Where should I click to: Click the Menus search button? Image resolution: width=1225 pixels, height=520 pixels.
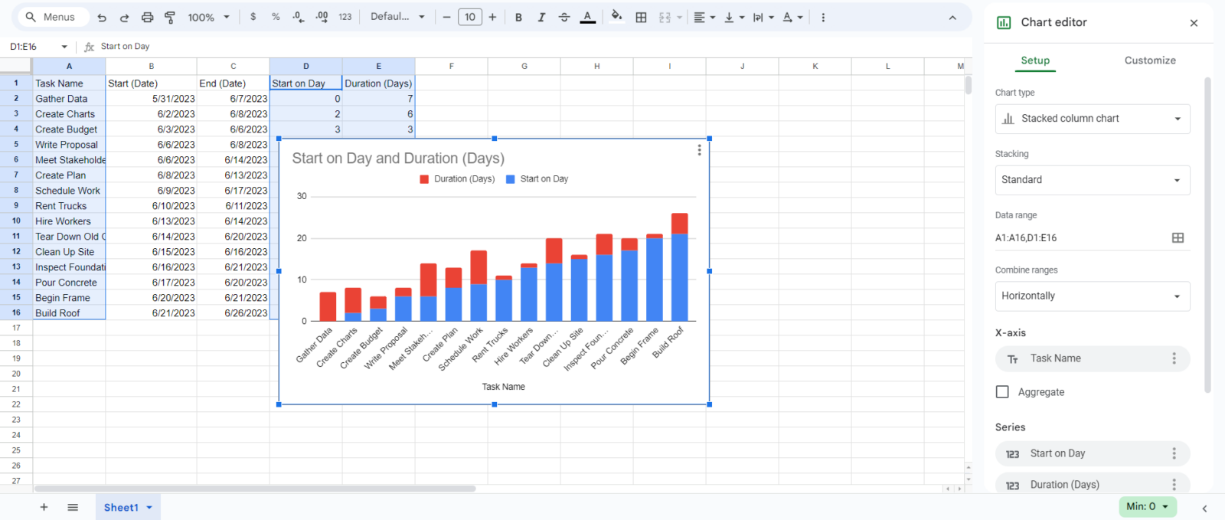click(51, 17)
